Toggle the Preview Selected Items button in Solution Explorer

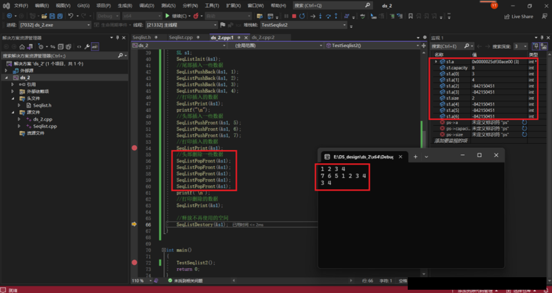click(95, 47)
